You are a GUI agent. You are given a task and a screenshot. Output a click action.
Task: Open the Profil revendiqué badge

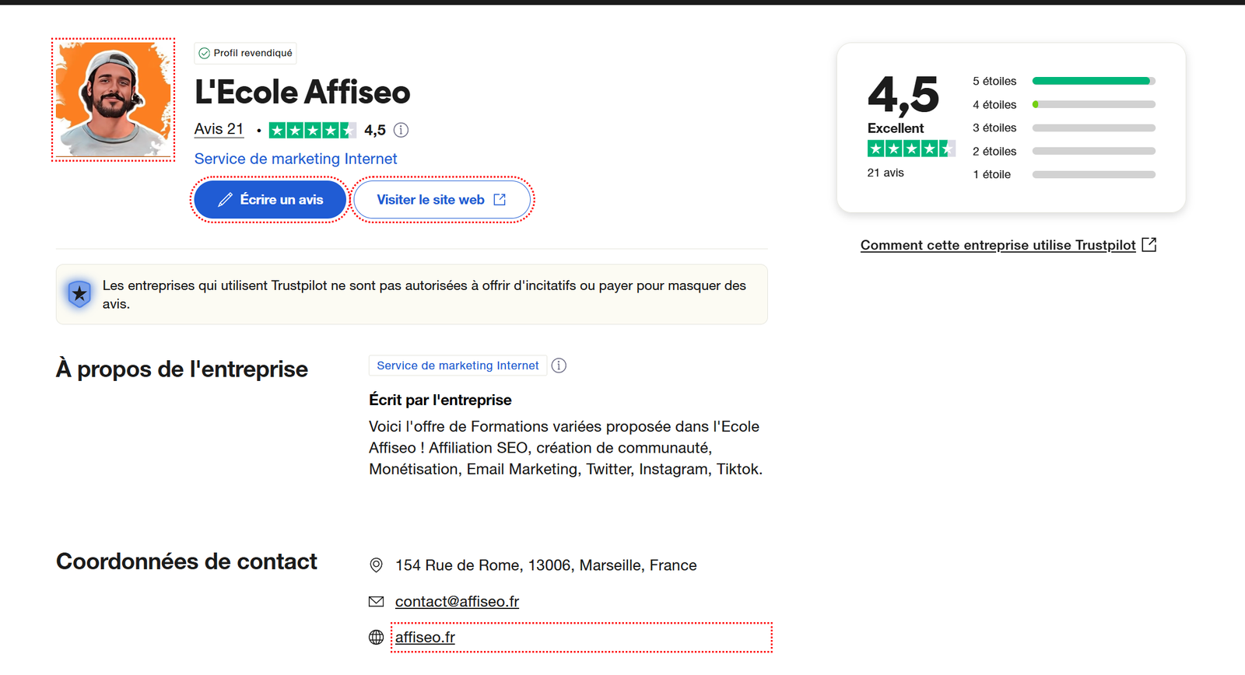[x=245, y=53]
